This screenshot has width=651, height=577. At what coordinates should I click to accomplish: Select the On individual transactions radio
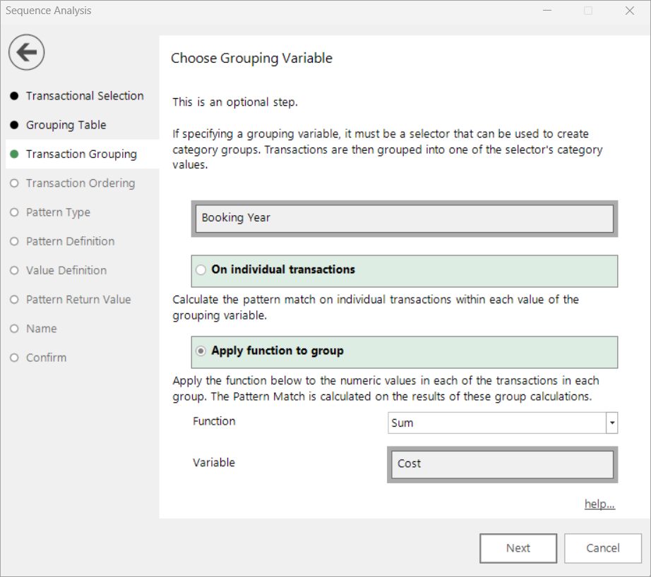[201, 270]
